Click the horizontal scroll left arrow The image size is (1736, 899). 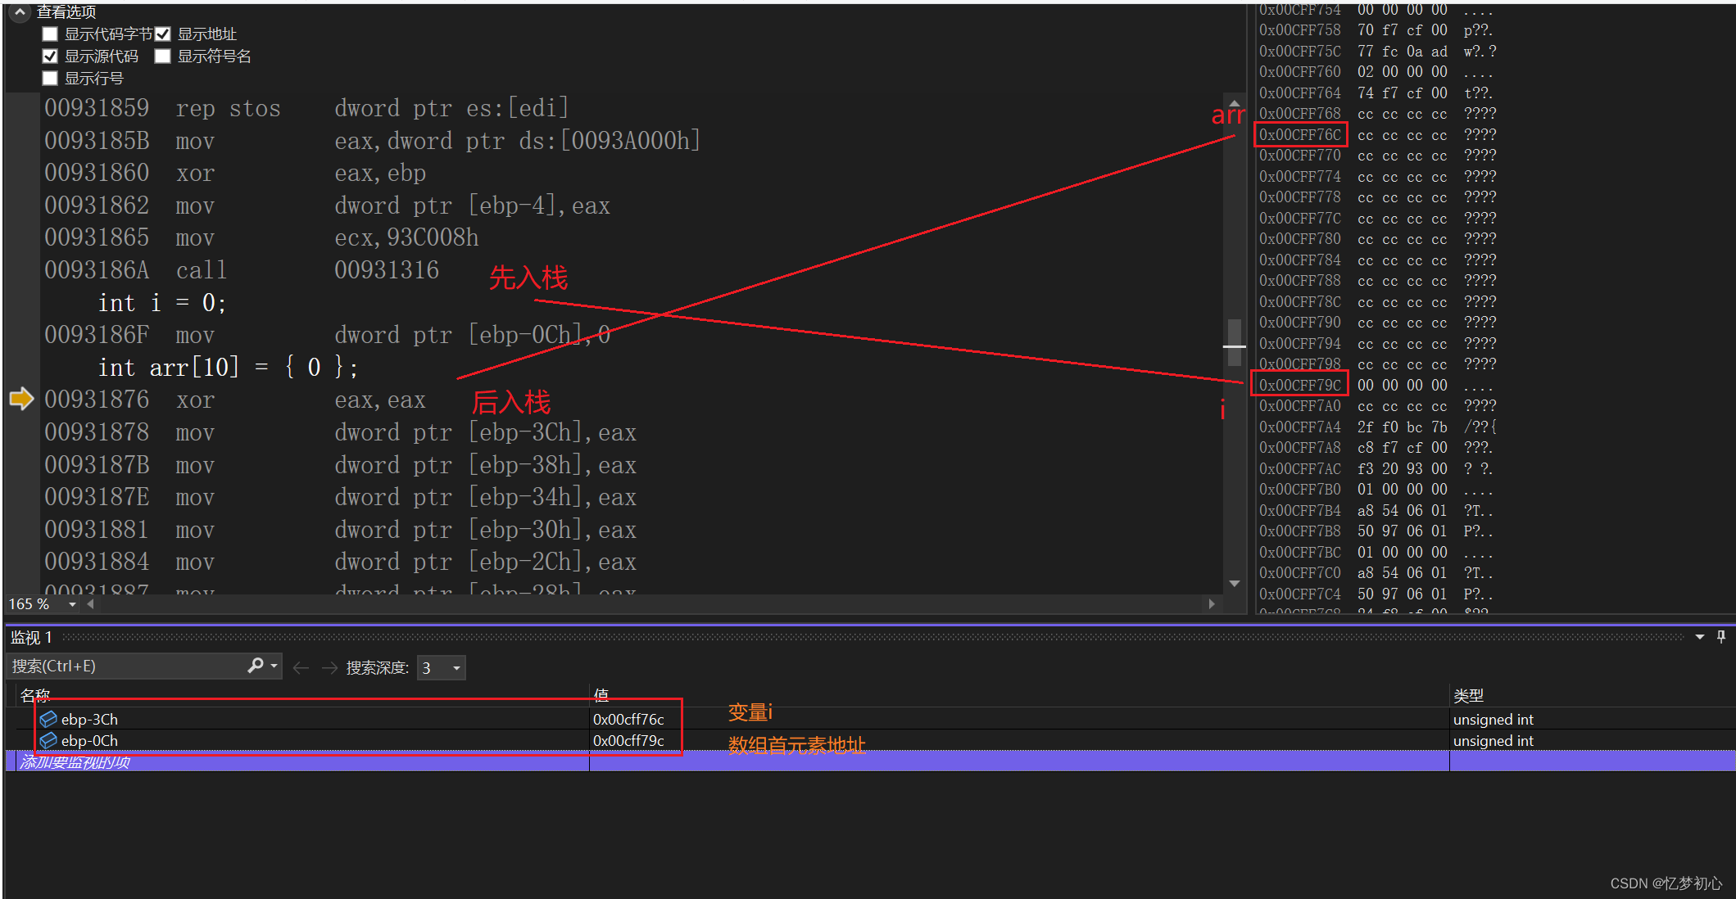point(90,604)
